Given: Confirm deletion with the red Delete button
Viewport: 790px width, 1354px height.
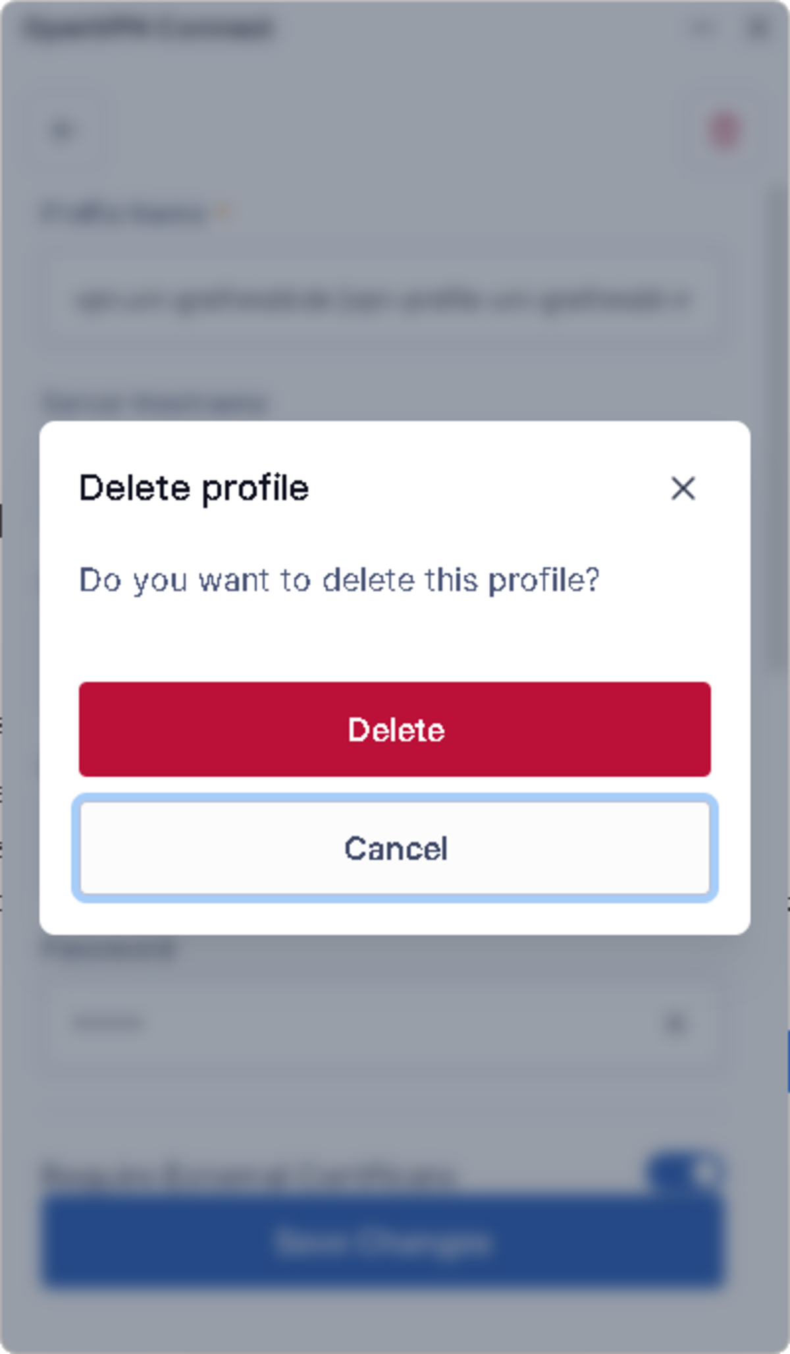Looking at the screenshot, I should (395, 729).
